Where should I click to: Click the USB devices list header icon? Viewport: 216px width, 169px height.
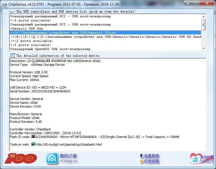point(12,11)
